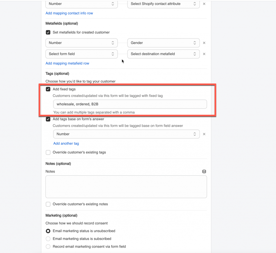This screenshot has width=276, height=253.
Task: Enable Override customer's existing tags
Action: pos(48,153)
